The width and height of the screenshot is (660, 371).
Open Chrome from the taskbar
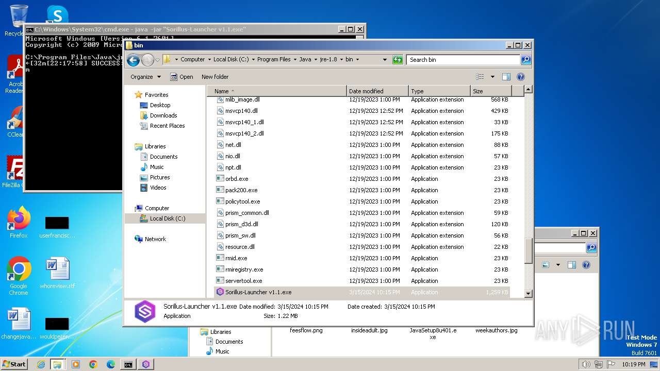point(93,364)
